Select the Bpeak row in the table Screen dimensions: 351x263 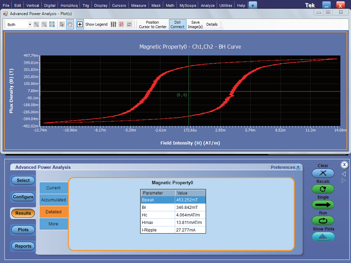point(173,200)
